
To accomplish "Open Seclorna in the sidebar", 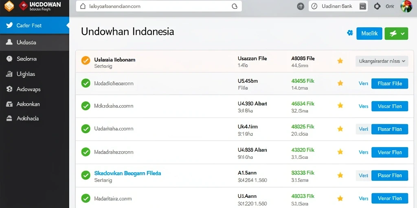I will (x=35, y=58).
